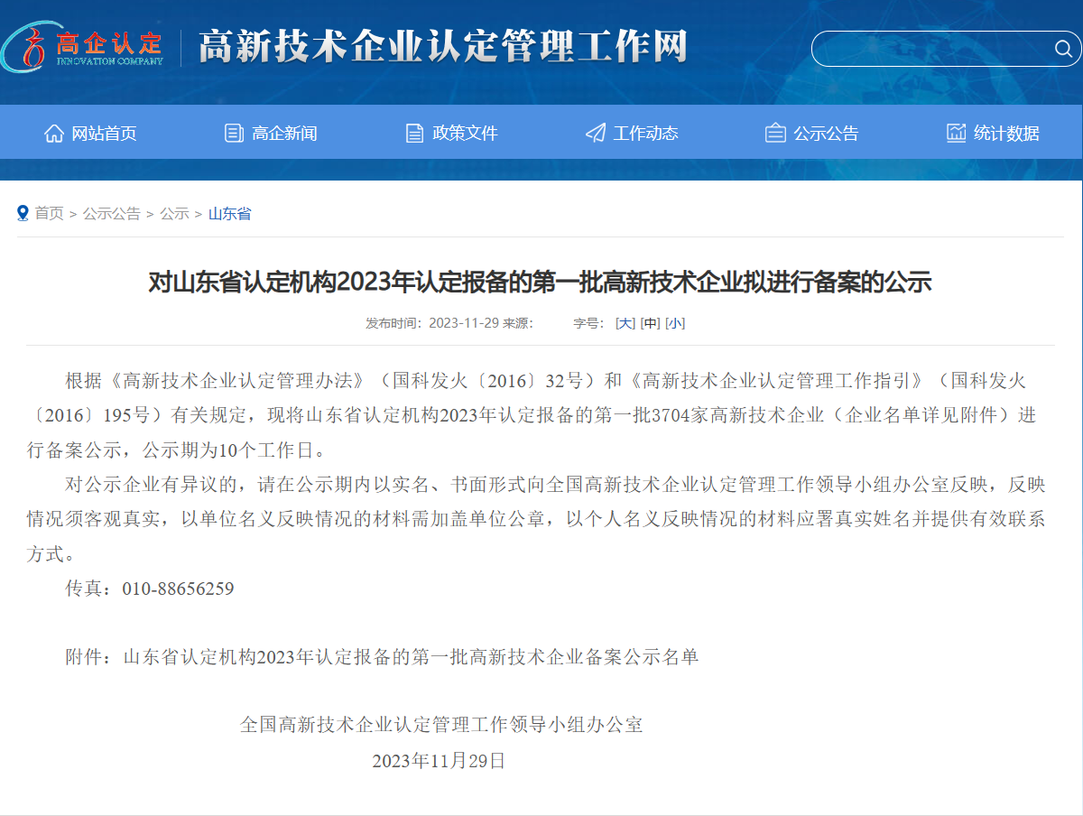The image size is (1083, 816).
Task: Set font size to medium 中
Action: point(650,323)
